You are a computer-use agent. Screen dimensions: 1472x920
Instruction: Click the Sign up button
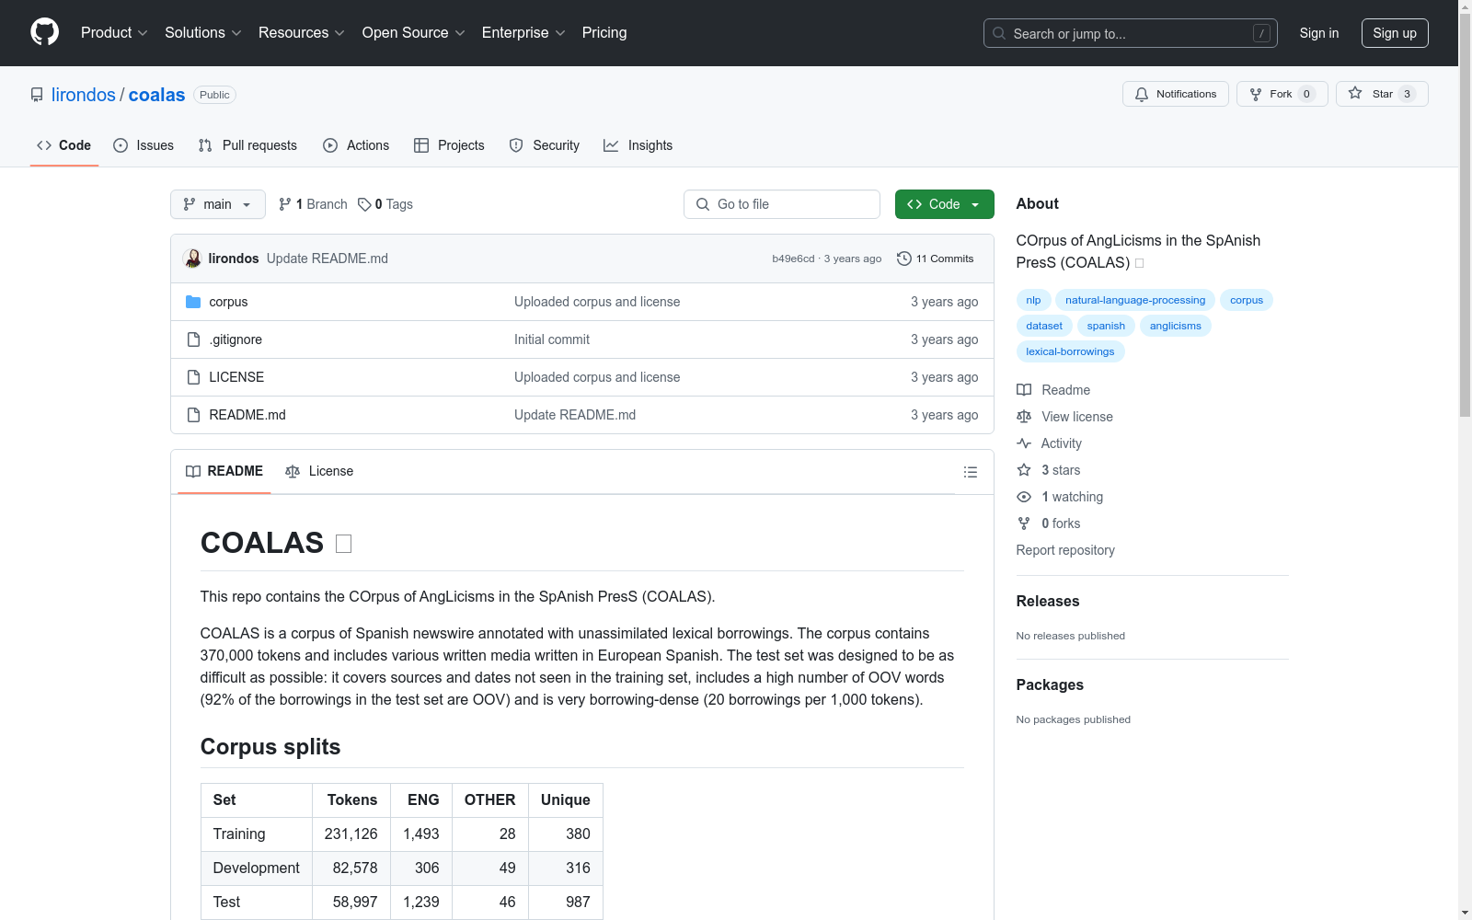point(1395,33)
